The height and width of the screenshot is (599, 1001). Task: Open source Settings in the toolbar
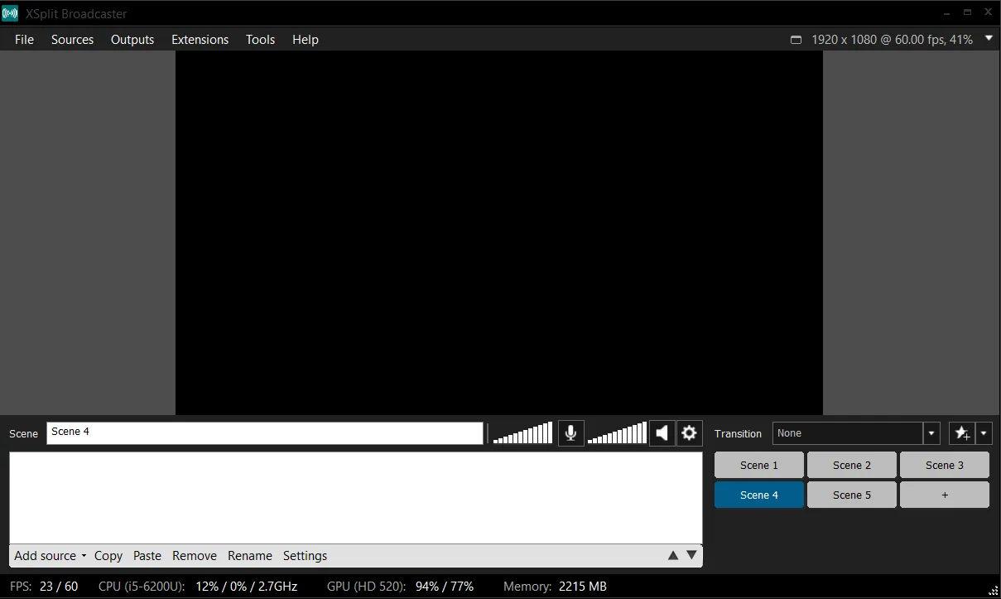[305, 556]
